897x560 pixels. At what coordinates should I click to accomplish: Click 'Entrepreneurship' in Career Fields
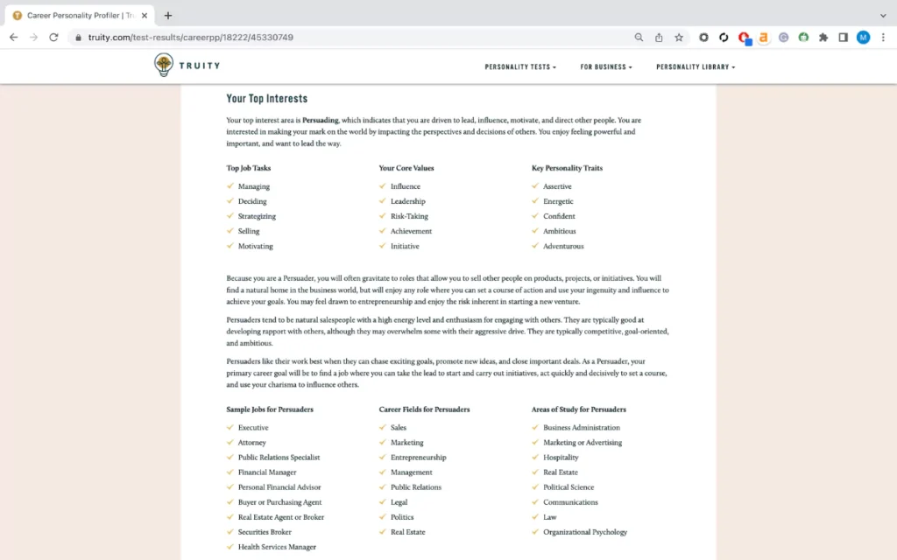419,457
